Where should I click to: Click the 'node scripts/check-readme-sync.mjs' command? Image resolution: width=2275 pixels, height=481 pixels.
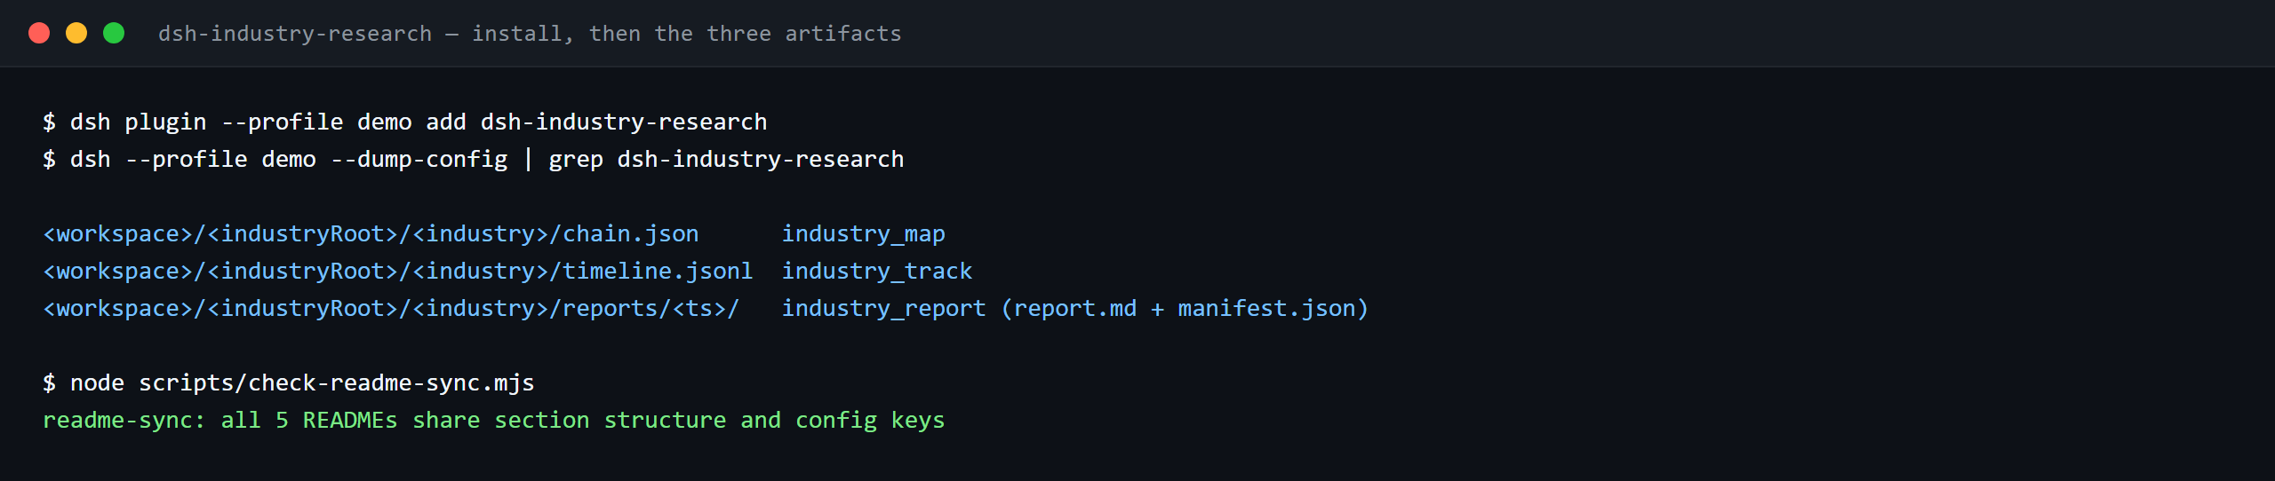pos(302,382)
